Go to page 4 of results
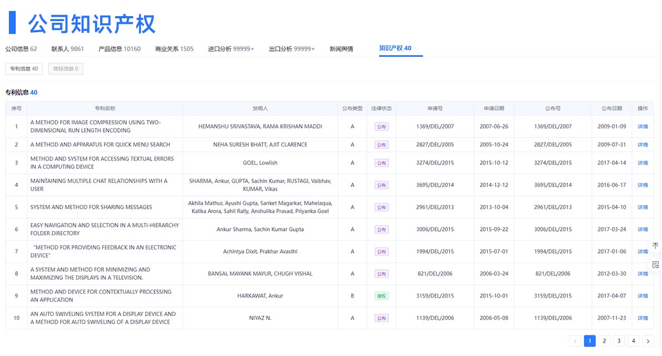The image size is (662, 356). pyautogui.click(x=633, y=341)
